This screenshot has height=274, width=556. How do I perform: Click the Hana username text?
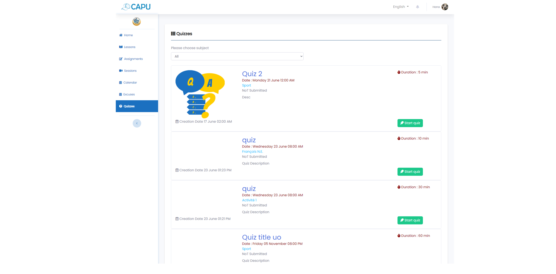click(x=436, y=7)
